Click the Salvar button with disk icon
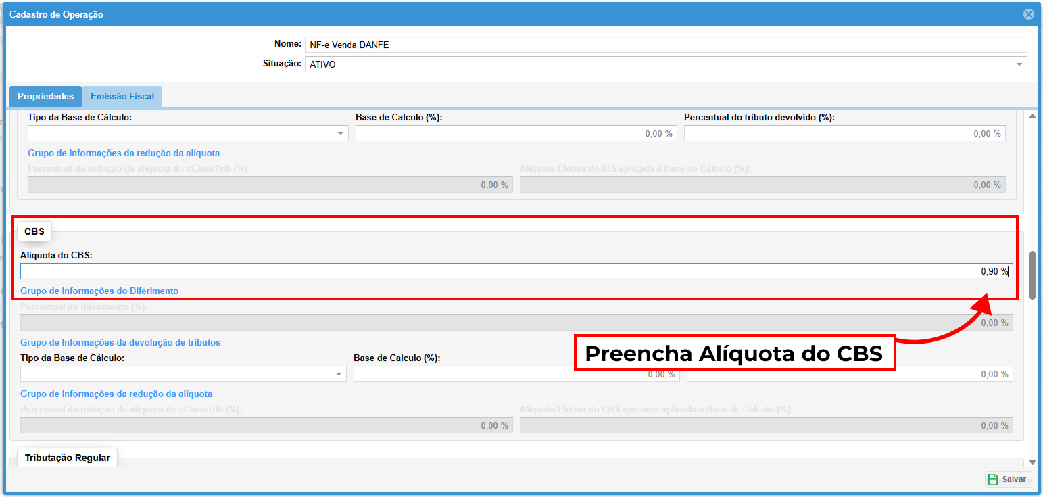This screenshot has height=497, width=1043. [1007, 479]
